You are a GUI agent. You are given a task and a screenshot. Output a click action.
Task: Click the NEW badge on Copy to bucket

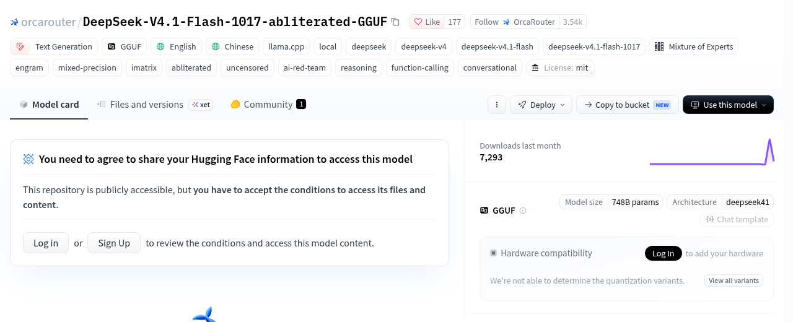662,105
